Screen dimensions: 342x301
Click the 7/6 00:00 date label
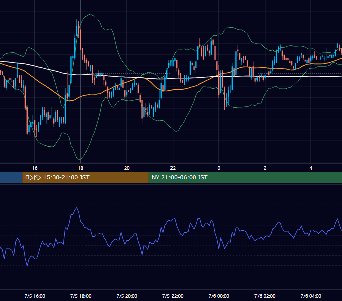[x=219, y=296]
